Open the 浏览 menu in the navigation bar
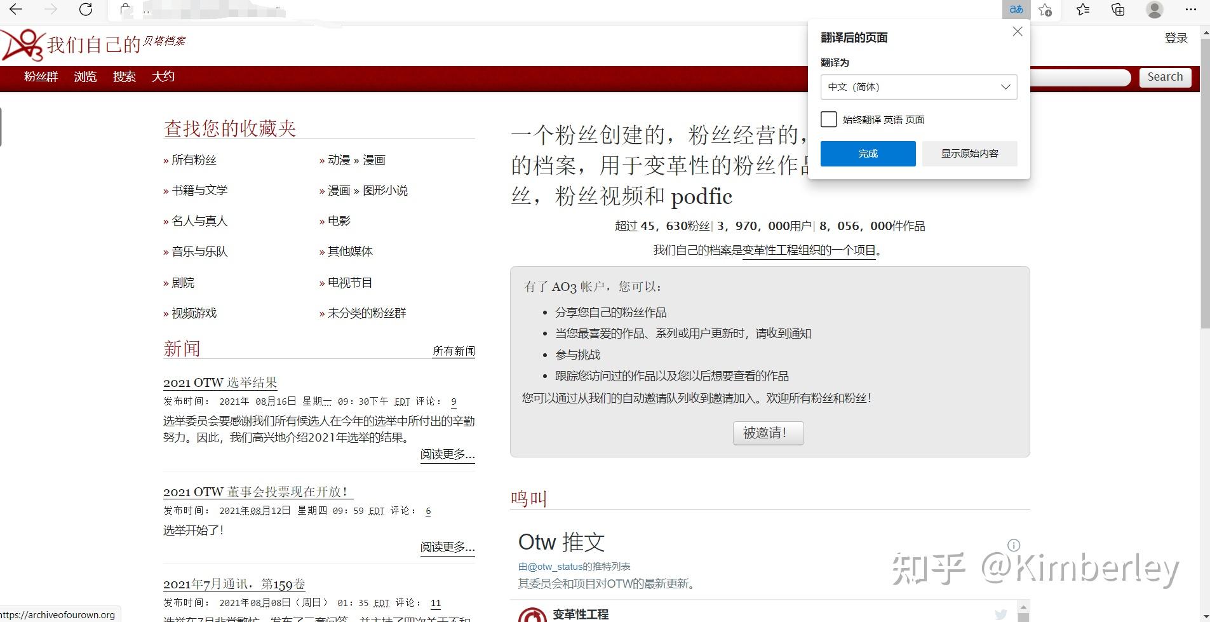This screenshot has width=1210, height=622. coord(85,77)
